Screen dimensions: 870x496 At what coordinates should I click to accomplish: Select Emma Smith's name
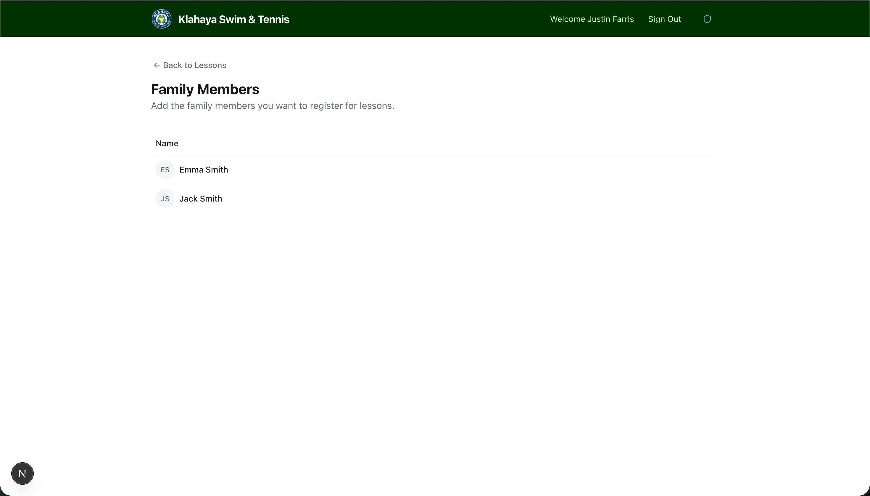pos(203,170)
